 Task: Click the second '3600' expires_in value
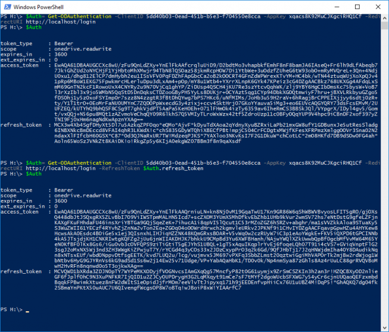tap(61, 201)
